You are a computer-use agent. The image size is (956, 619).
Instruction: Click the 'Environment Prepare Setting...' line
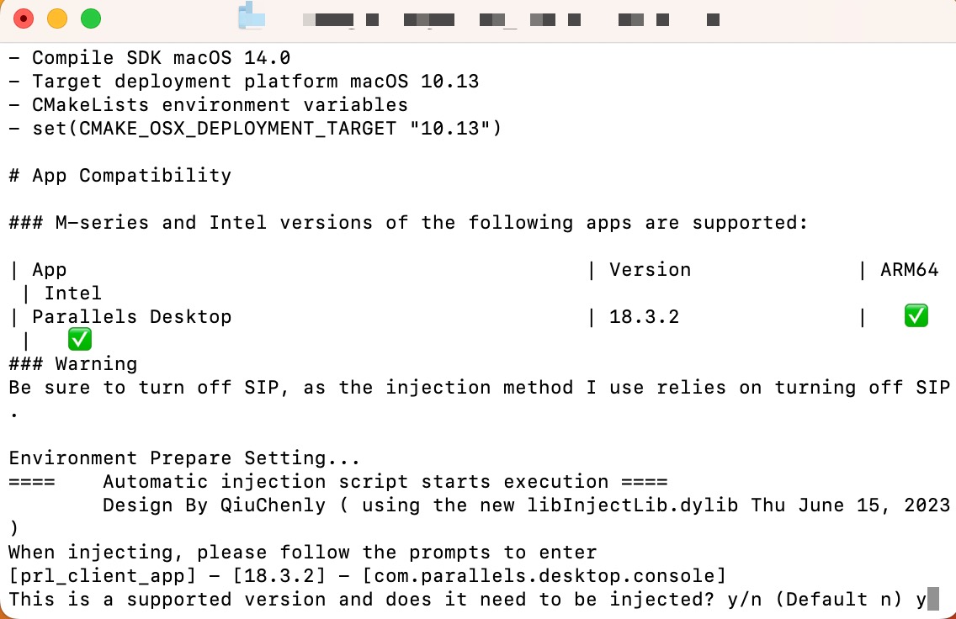pyautogui.click(x=184, y=458)
